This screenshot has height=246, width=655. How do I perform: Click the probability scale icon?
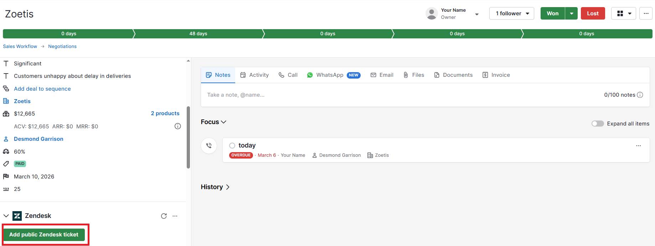pos(6,151)
